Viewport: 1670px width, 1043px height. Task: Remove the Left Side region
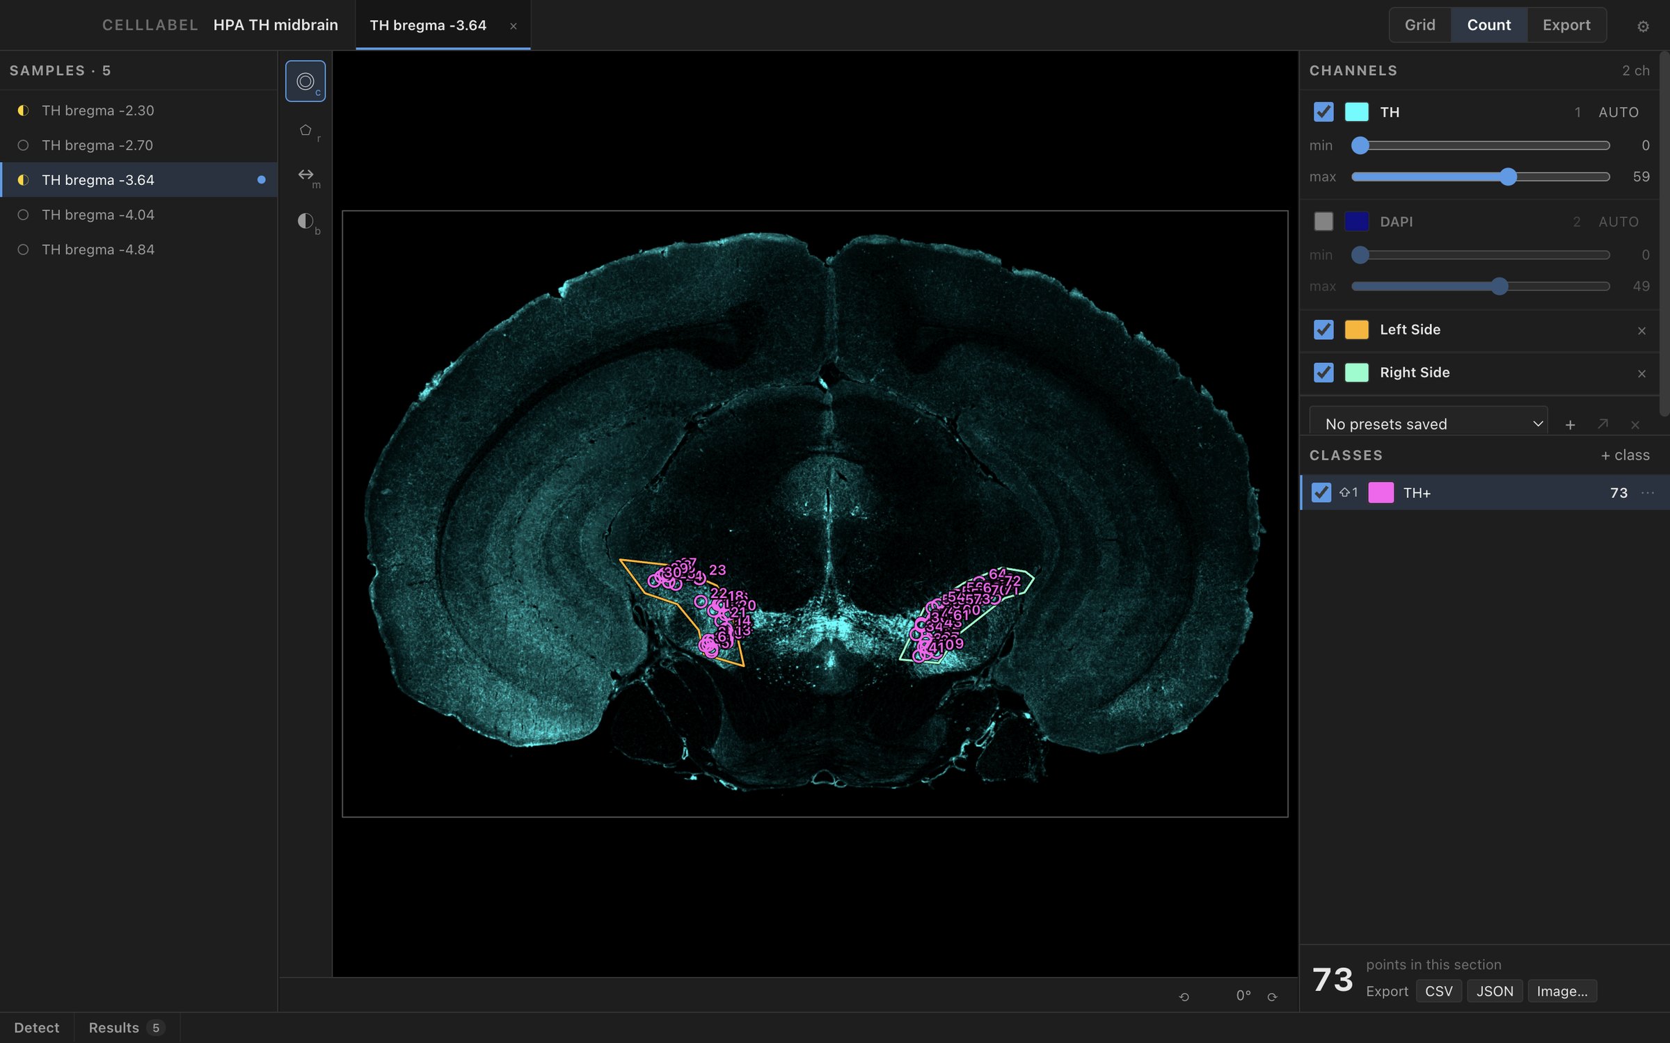1641,330
